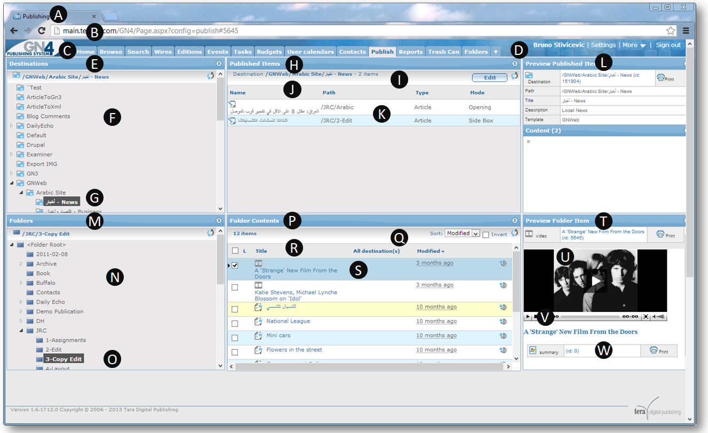Screen dimensions: 708x433
Task: Print the Destination preview item
Action: click(665, 78)
